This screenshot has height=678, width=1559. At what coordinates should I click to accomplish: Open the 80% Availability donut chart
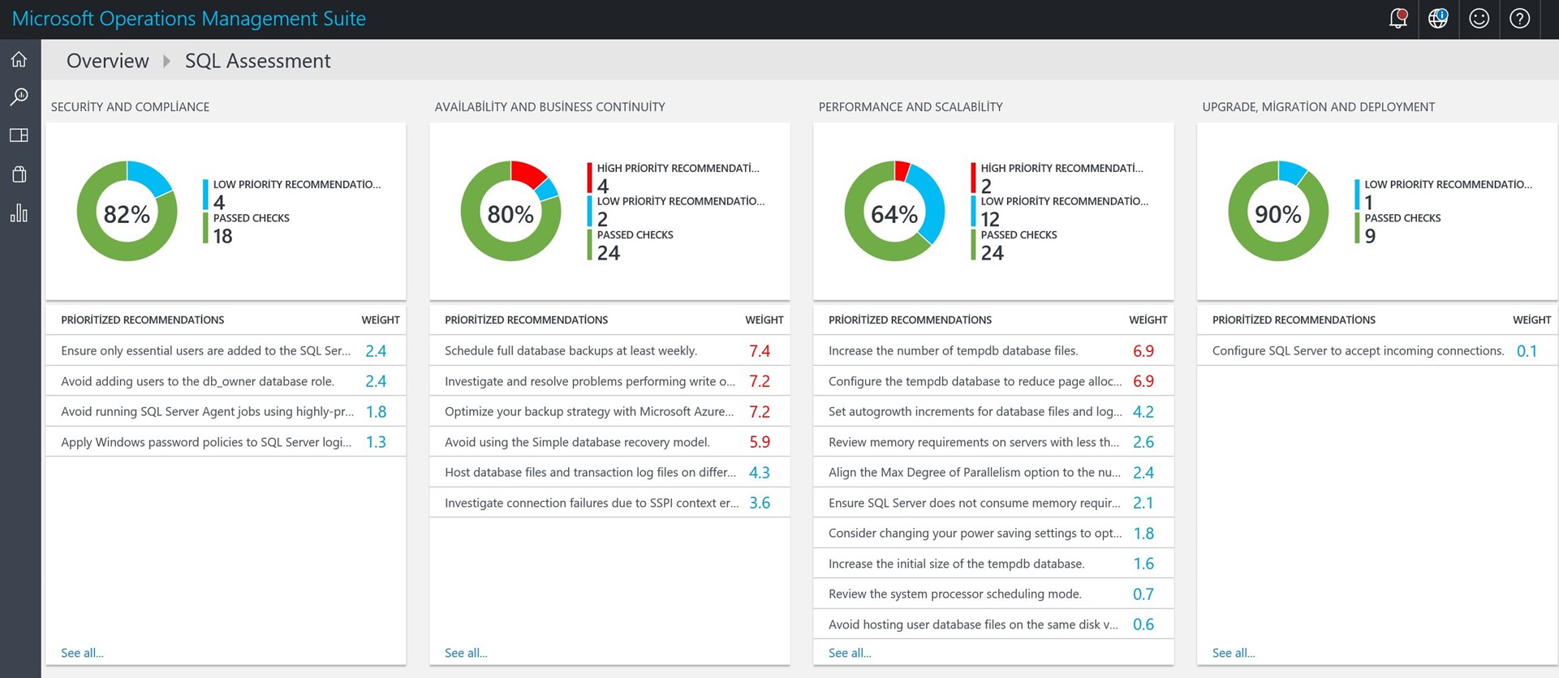pyautogui.click(x=510, y=211)
